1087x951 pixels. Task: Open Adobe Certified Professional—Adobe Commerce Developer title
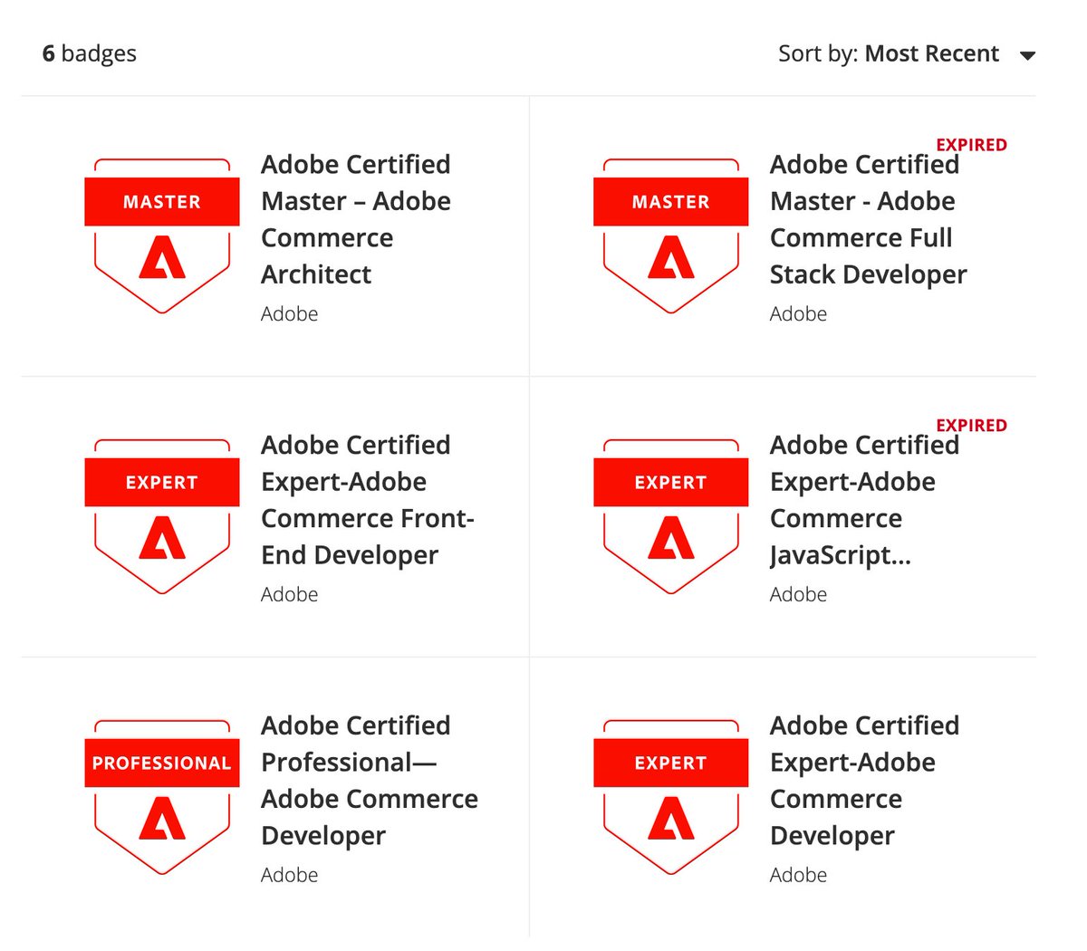click(x=370, y=781)
